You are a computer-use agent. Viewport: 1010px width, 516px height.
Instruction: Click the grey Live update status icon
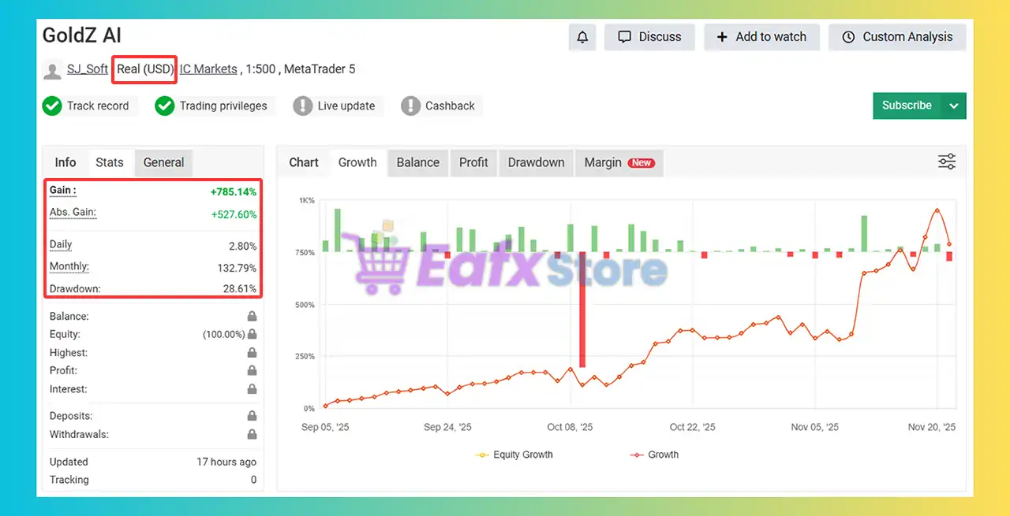click(x=303, y=106)
